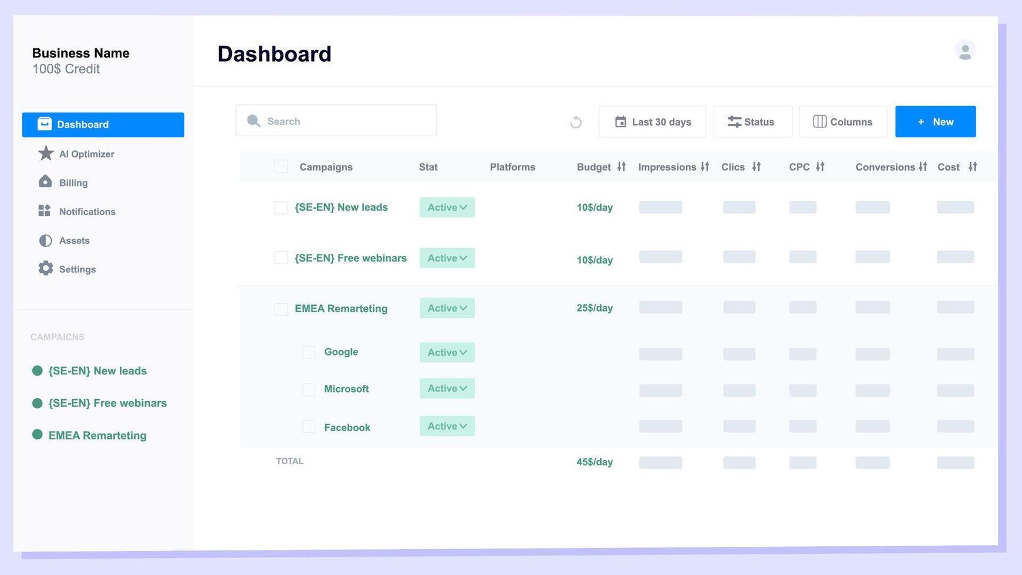Open the Status filter

753,121
